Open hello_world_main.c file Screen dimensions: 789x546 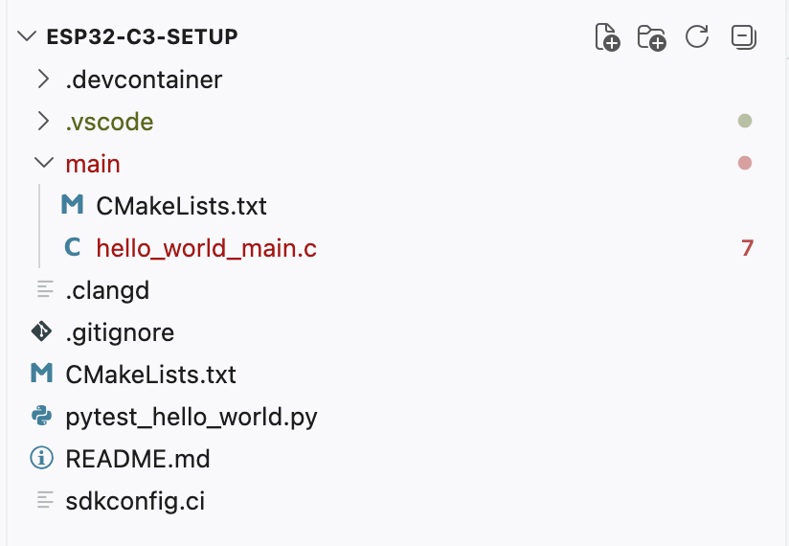pos(206,248)
